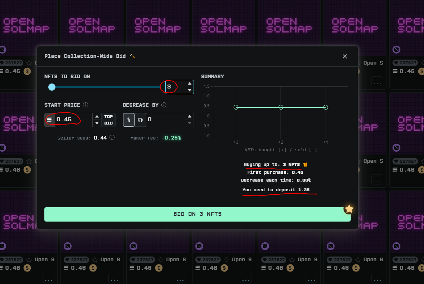Open the Seller sees info icon

coord(112,138)
